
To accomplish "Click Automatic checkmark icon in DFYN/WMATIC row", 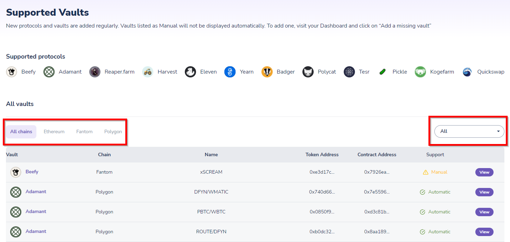I will [x=422, y=192].
